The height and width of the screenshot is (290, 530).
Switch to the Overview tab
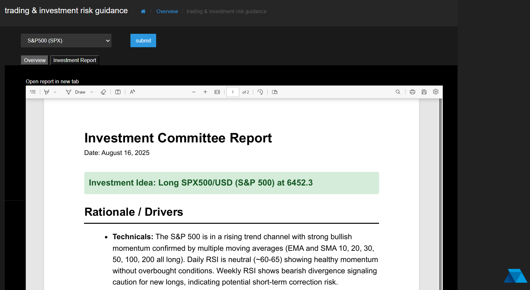(x=34, y=60)
